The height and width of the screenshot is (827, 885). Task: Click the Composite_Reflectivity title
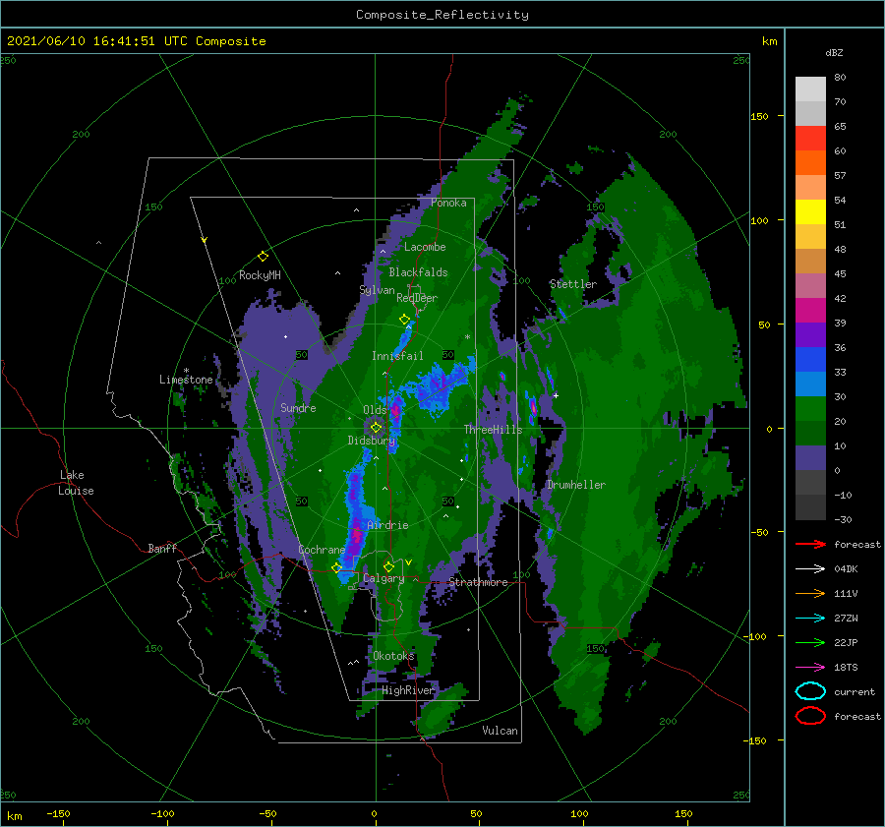pos(442,15)
